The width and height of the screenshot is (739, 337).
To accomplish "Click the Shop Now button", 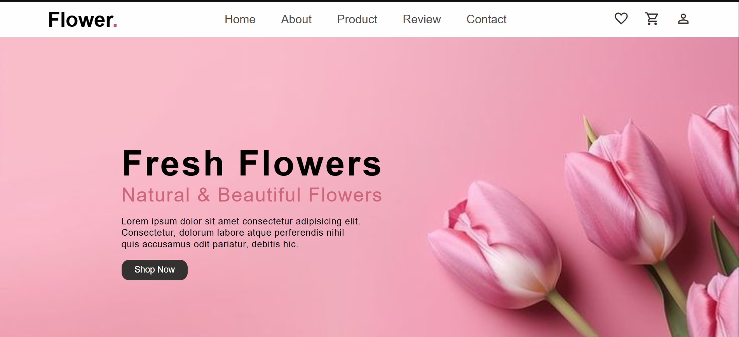I will (x=155, y=270).
